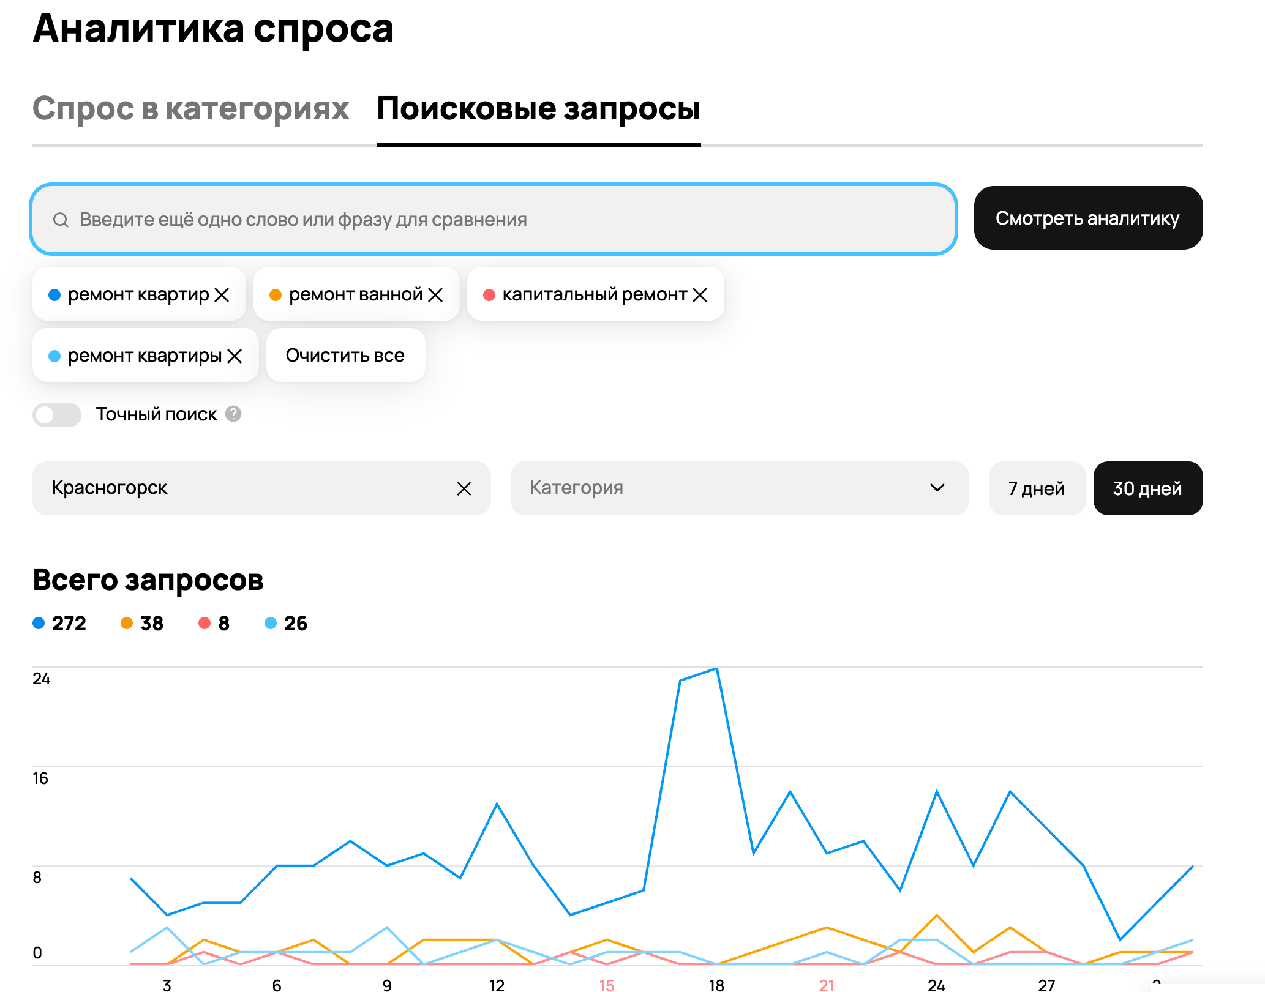
Task: Select the '30 дней' period
Action: coord(1147,488)
